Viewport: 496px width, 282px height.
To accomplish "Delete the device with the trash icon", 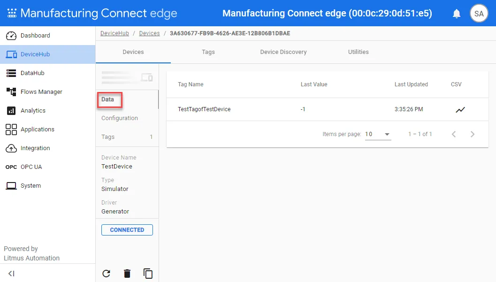I will pos(127,274).
